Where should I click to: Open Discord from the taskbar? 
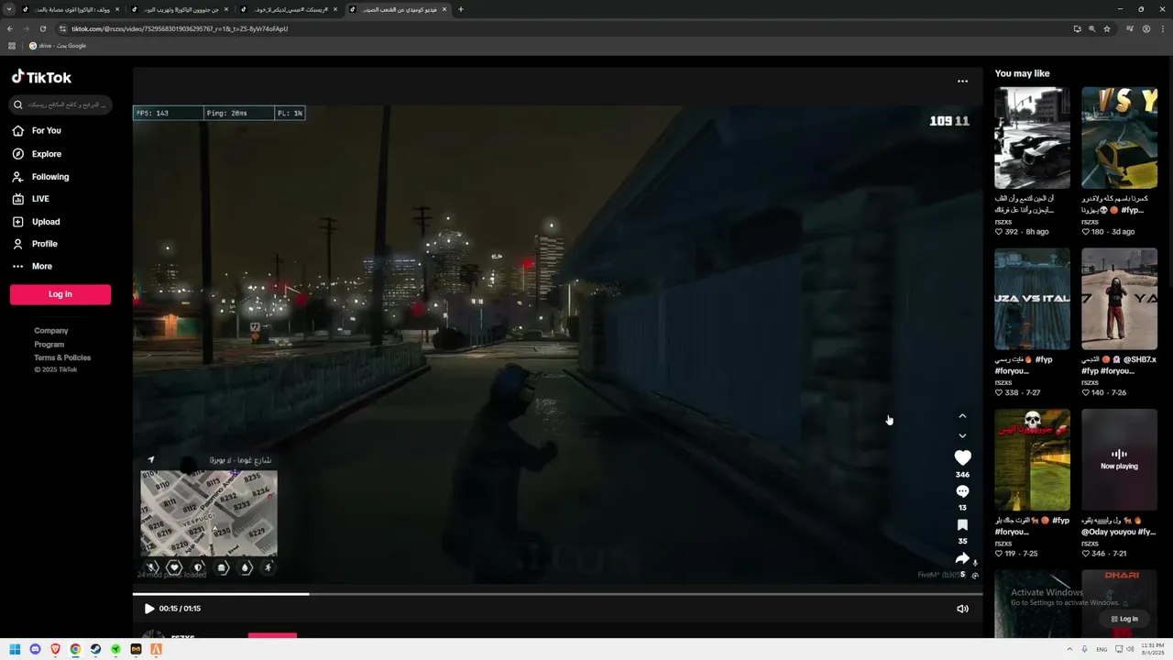click(35, 649)
